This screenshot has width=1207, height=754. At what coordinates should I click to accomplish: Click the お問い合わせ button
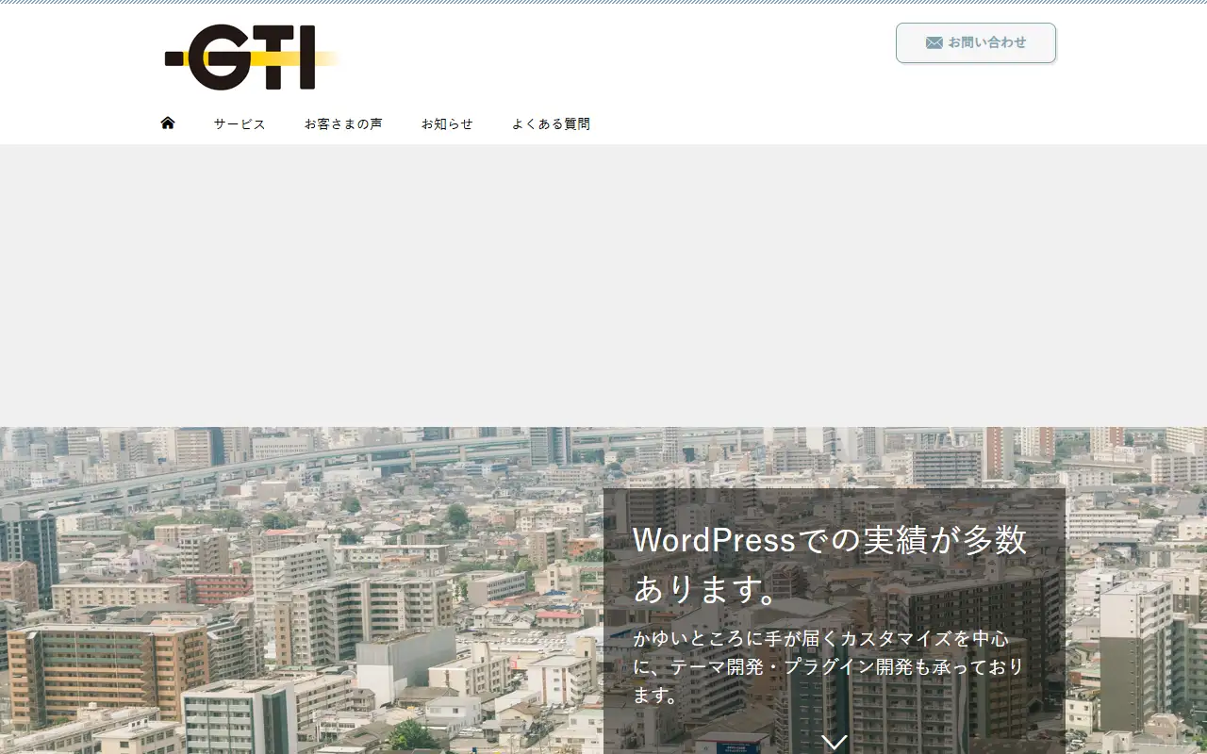pyautogui.click(x=976, y=43)
